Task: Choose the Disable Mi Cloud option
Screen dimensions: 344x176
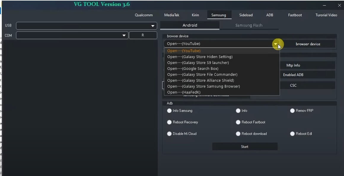Action: 169,133
